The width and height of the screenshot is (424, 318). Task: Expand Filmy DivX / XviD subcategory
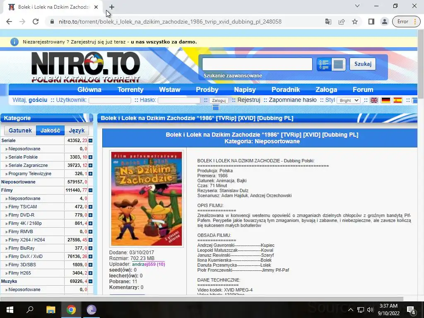[x=91, y=257]
